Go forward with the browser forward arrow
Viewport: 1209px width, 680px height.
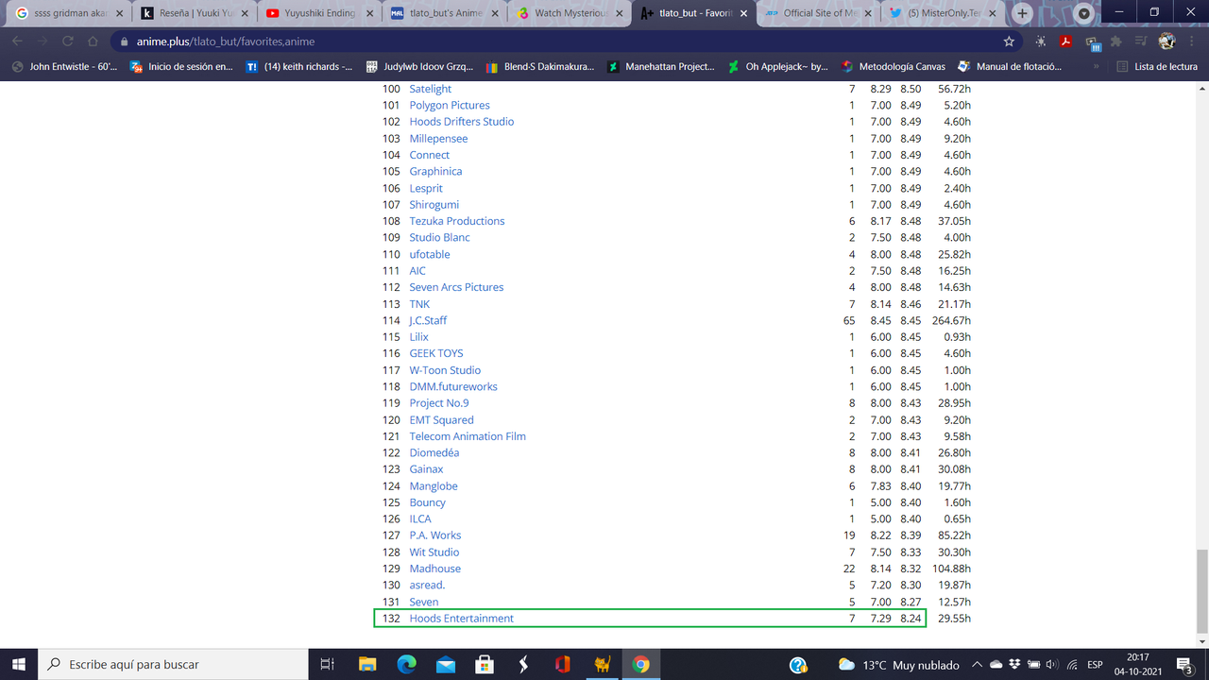coord(43,42)
